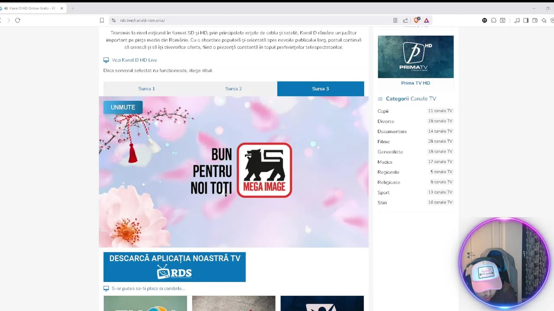Click 'Daca serverul selectat nu functioneaza' text
This screenshot has width=554, height=311.
coord(158,70)
